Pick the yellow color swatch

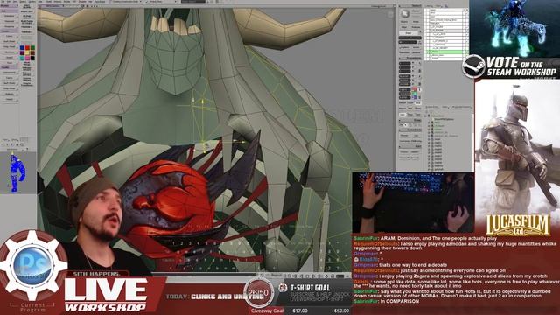coord(27,52)
